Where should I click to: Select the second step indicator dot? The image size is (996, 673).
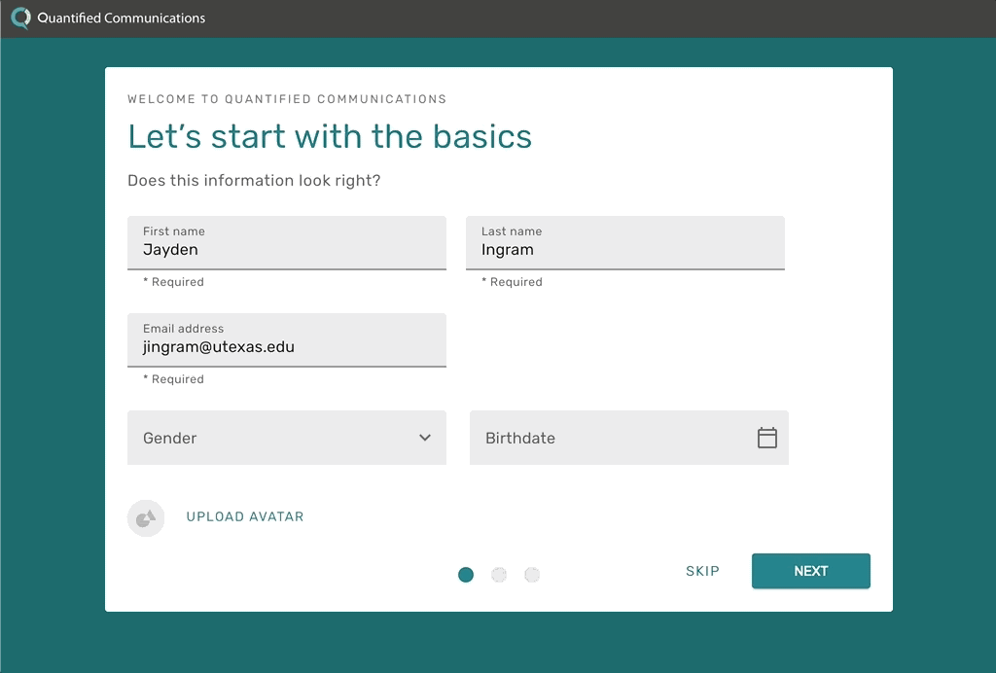(499, 575)
